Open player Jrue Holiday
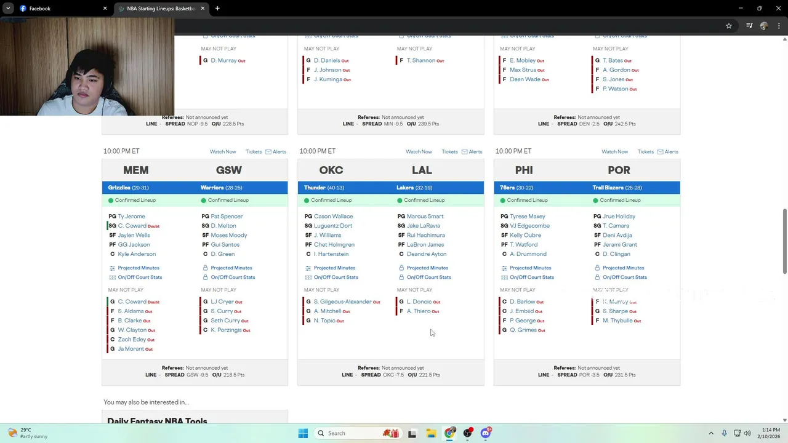The image size is (788, 443). (619, 217)
